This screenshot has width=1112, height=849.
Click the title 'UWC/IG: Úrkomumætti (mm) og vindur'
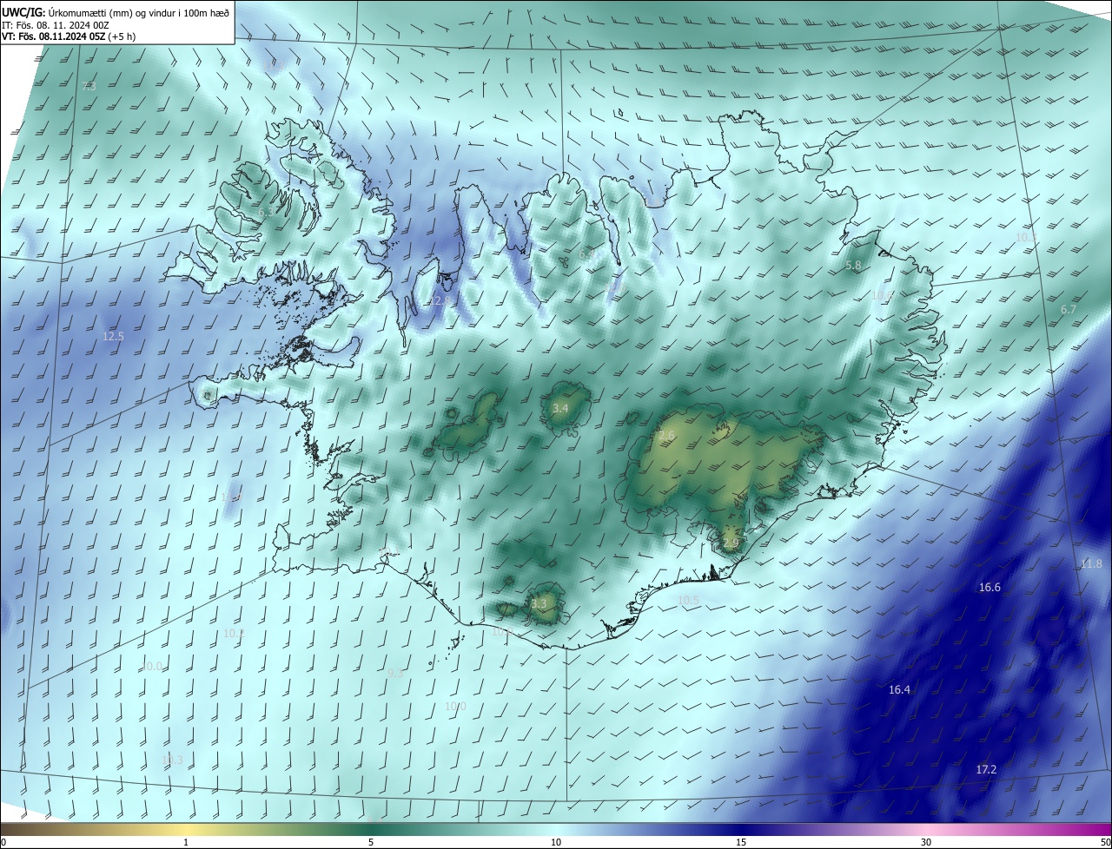[115, 12]
